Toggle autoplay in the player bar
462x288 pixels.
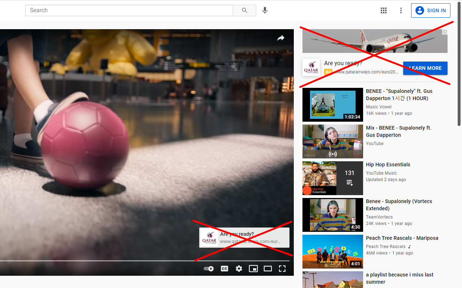pyautogui.click(x=208, y=268)
